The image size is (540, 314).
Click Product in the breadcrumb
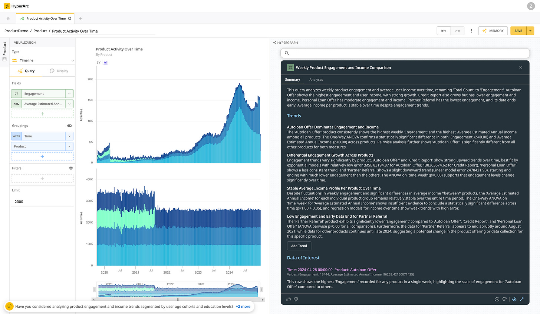(x=40, y=31)
